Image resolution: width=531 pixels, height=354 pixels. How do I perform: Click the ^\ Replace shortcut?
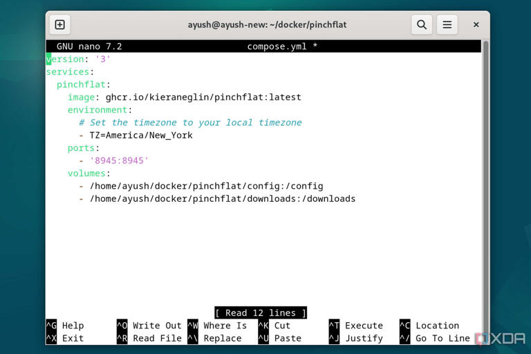tap(215, 338)
